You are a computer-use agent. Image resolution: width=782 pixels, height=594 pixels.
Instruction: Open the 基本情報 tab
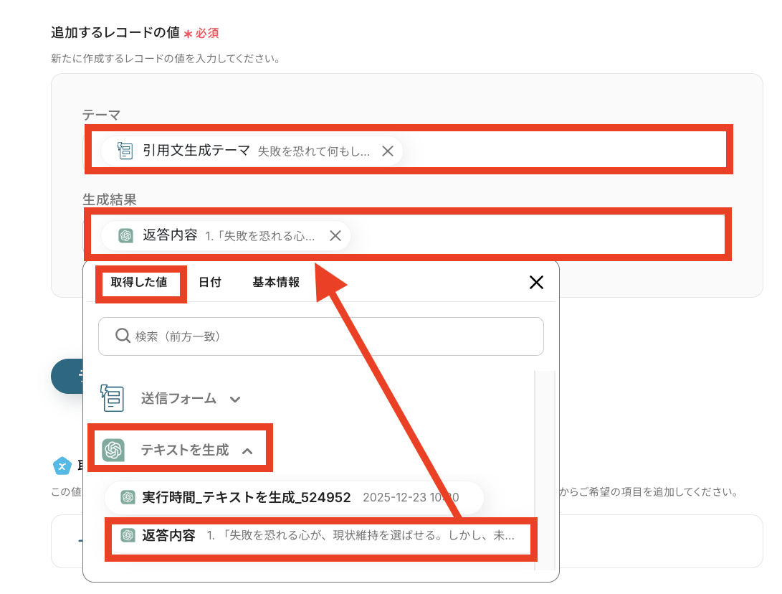[x=276, y=282]
